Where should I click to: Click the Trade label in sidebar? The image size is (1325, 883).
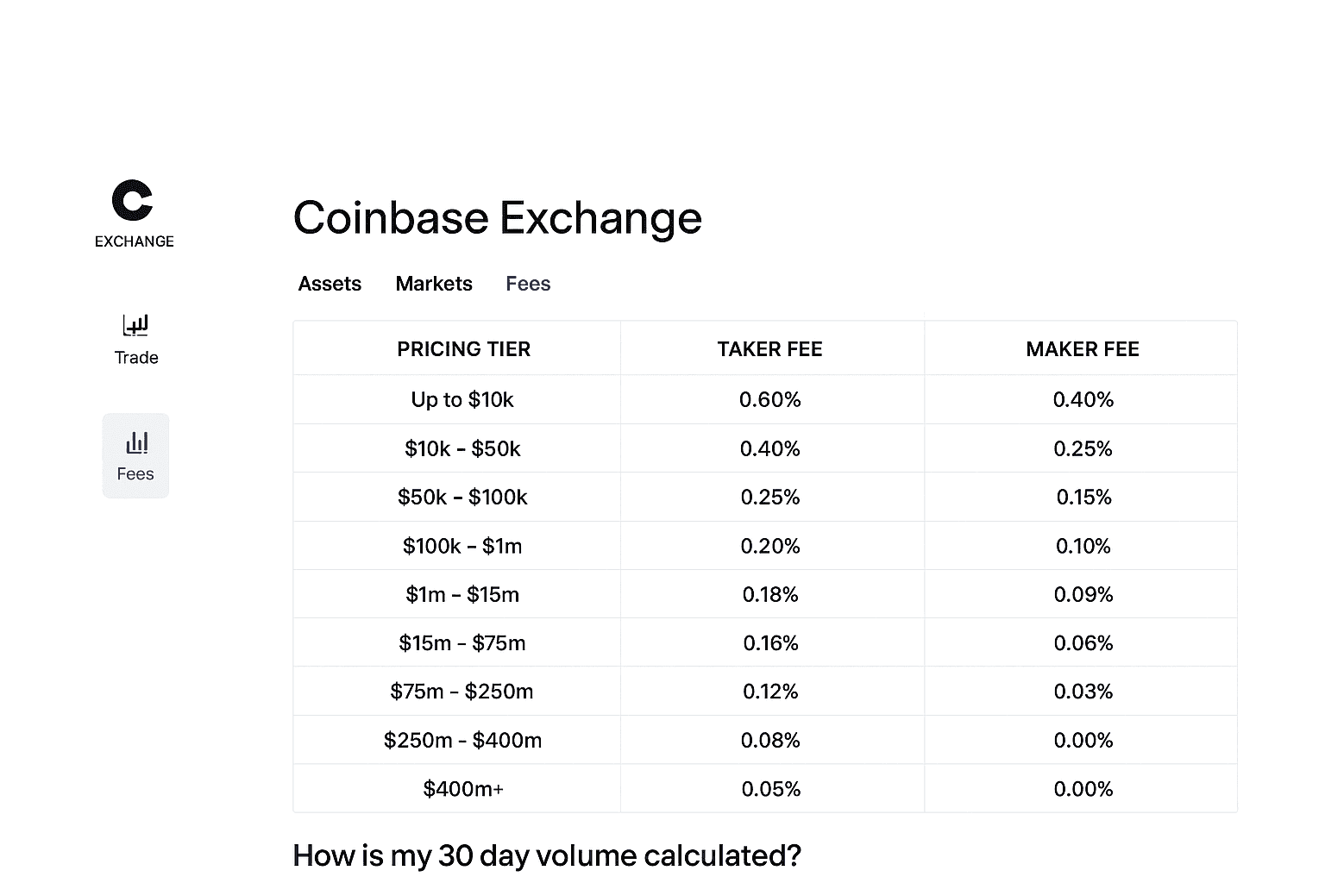136,358
